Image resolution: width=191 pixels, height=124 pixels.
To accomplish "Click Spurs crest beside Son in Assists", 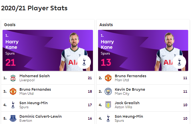I will pyautogui.click(x=108, y=118).
